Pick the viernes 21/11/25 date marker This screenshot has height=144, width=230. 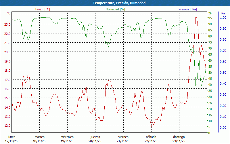[x=123, y=139]
